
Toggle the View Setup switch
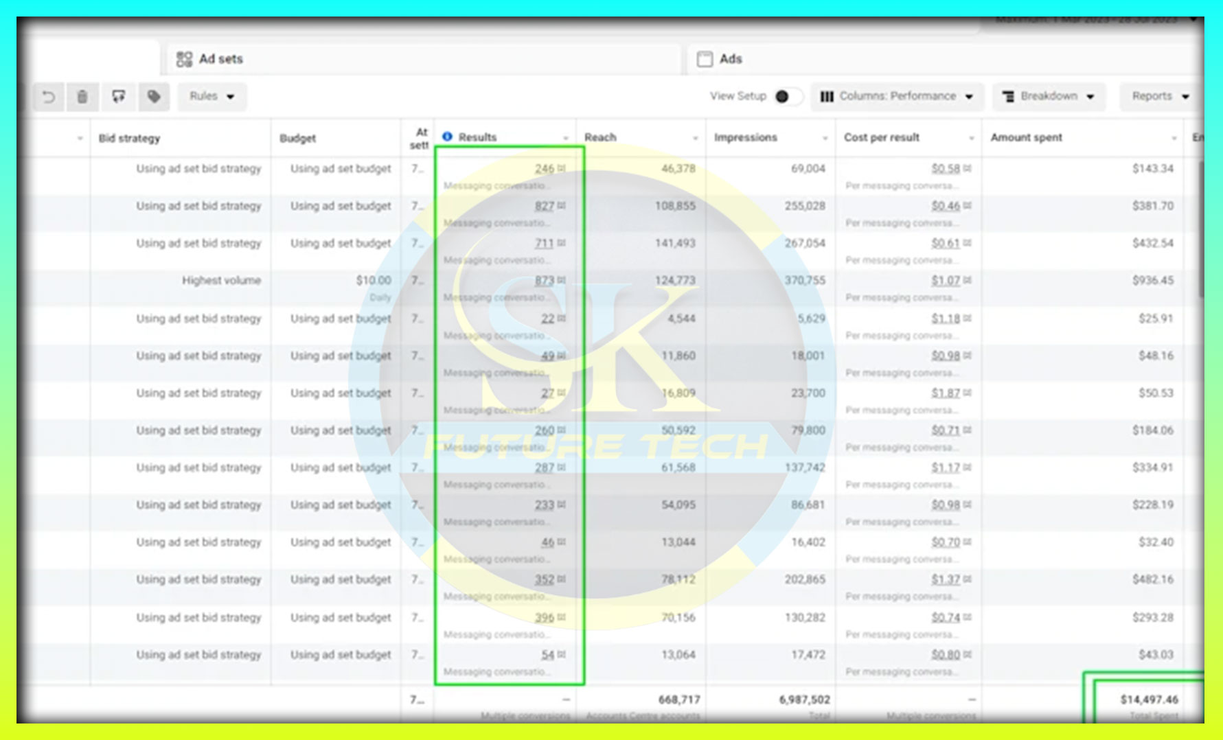point(787,96)
